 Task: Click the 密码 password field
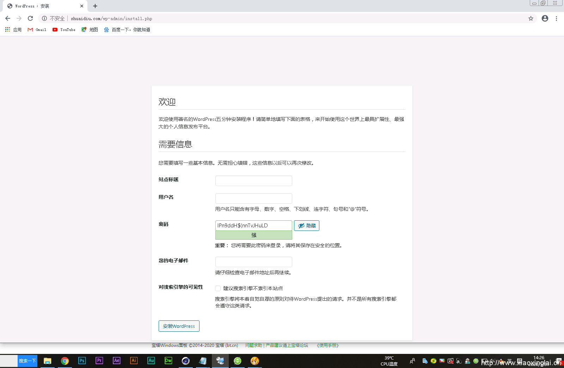254,226
